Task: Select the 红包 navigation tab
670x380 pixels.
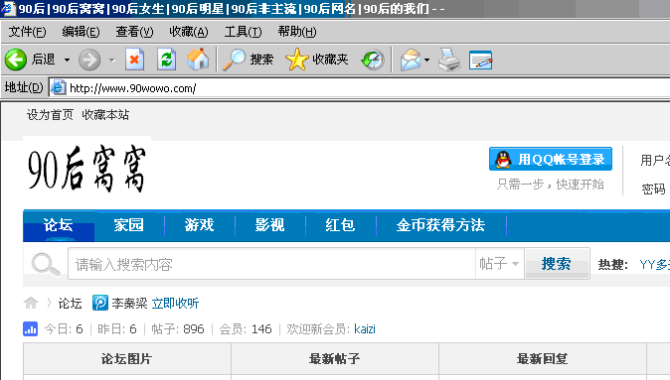Action: pyautogui.click(x=340, y=225)
